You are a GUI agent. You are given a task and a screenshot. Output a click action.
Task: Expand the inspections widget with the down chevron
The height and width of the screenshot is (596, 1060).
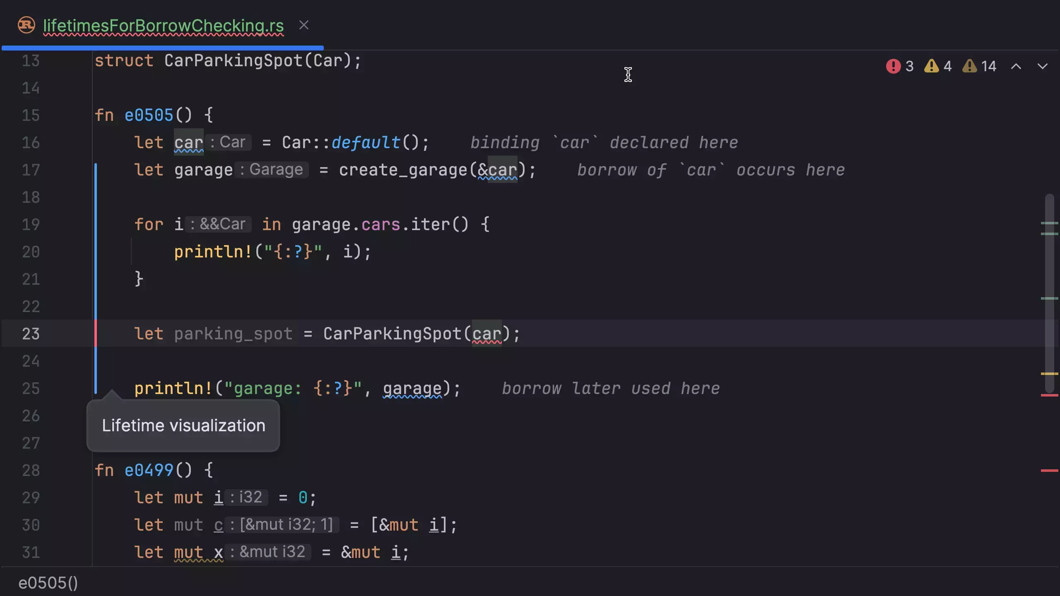pyautogui.click(x=1042, y=66)
